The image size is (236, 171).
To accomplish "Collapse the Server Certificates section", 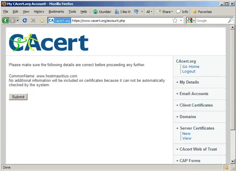I will (x=195, y=128).
